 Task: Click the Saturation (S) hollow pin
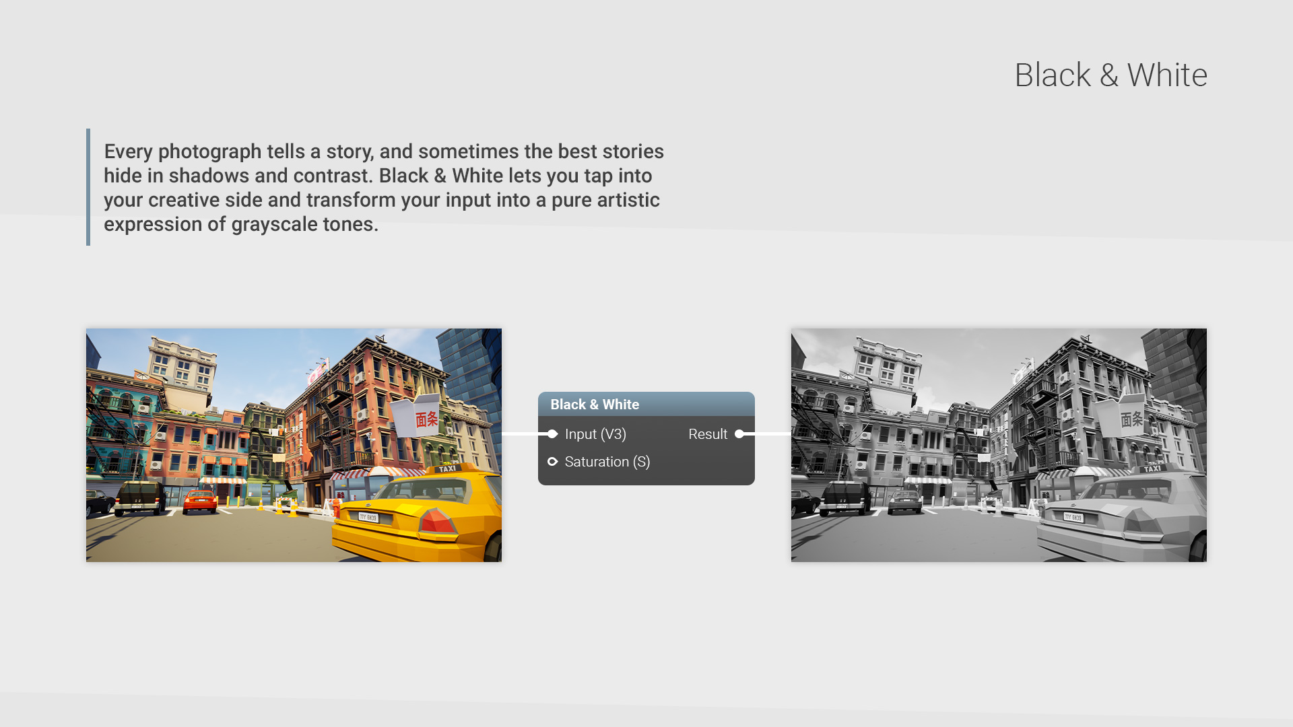click(x=552, y=462)
